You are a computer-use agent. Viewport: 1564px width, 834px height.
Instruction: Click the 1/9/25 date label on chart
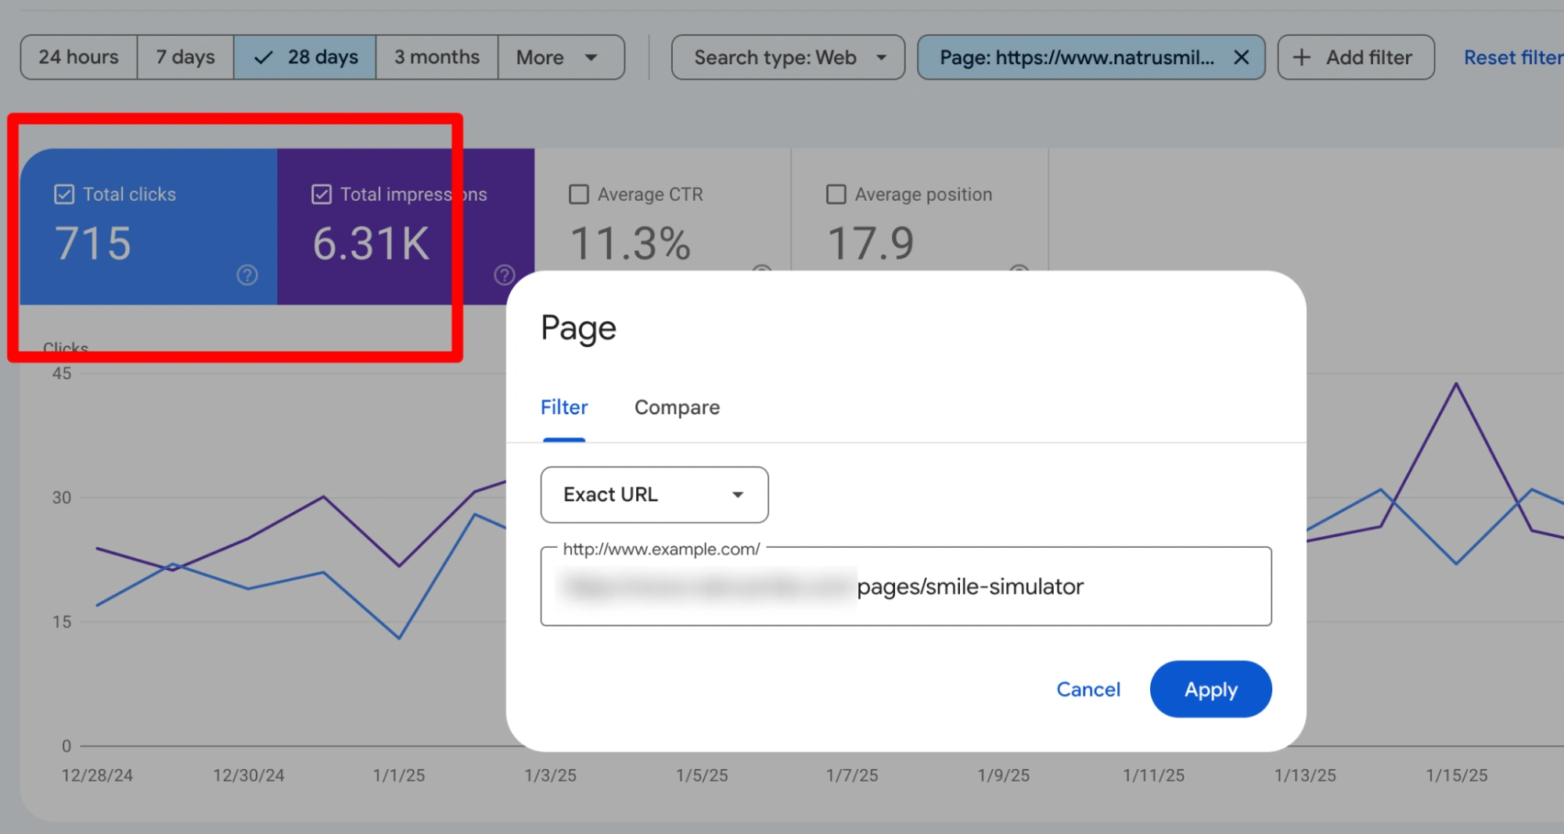click(1003, 775)
